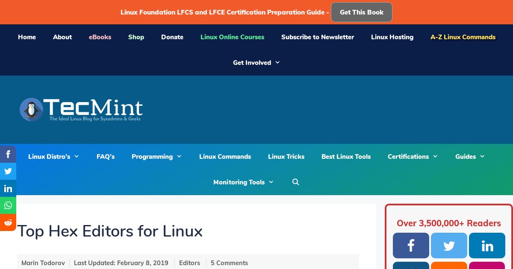This screenshot has height=269, width=513.
Task: Open Linux Commands in category bar
Action: point(225,157)
